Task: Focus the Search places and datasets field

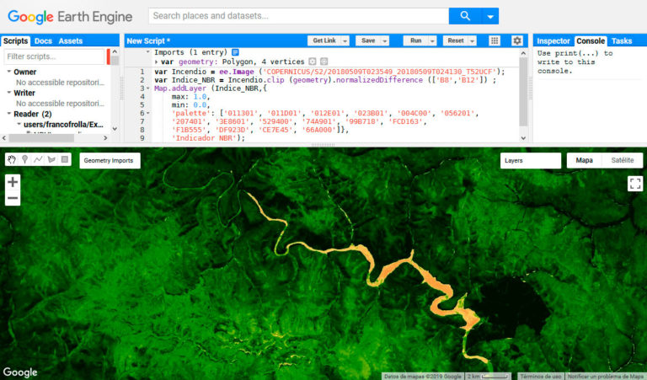Action: (x=299, y=16)
